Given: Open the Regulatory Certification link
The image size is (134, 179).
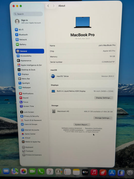Looking at the screenshot, I should coord(94,128).
